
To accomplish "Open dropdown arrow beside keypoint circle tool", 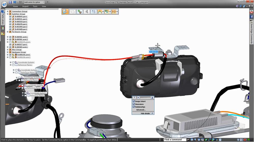I will (117, 12).
